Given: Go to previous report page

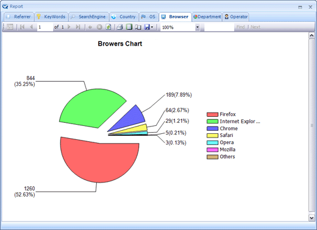Looking at the screenshot, I should (31, 27).
